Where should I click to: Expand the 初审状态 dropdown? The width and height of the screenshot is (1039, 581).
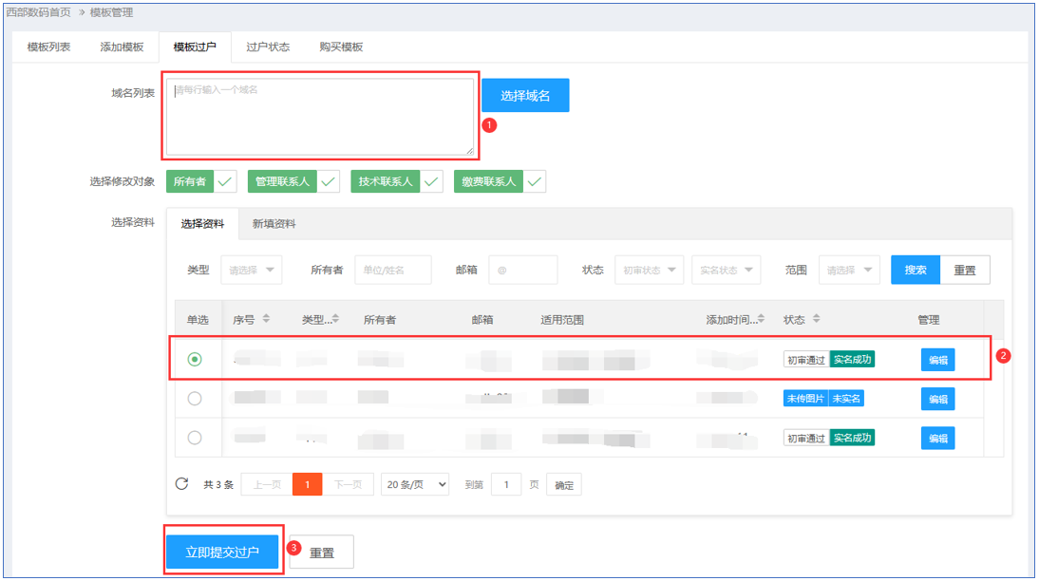649,270
